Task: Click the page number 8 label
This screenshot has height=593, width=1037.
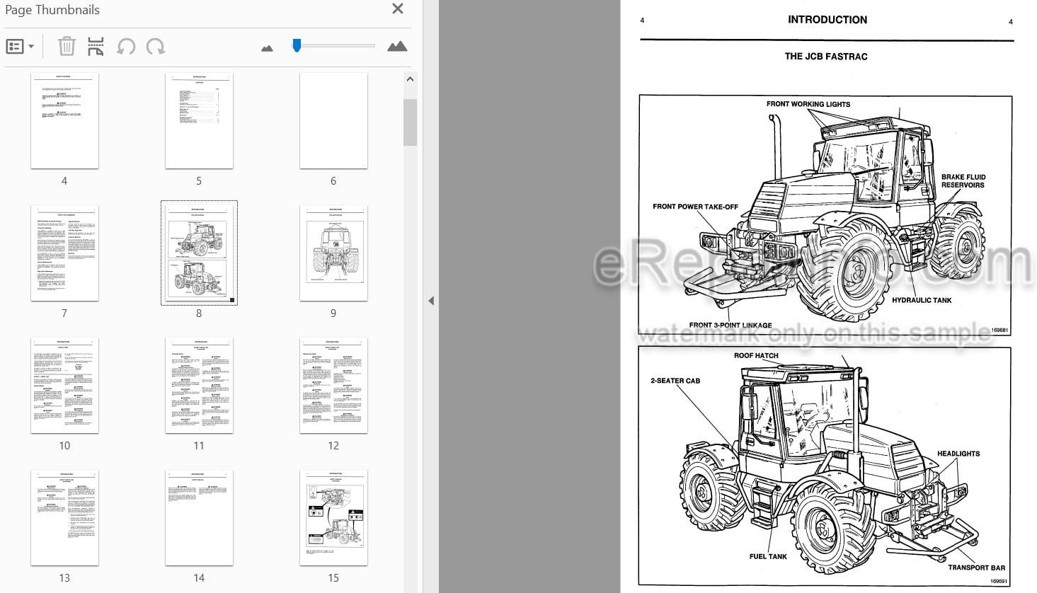Action: (199, 313)
